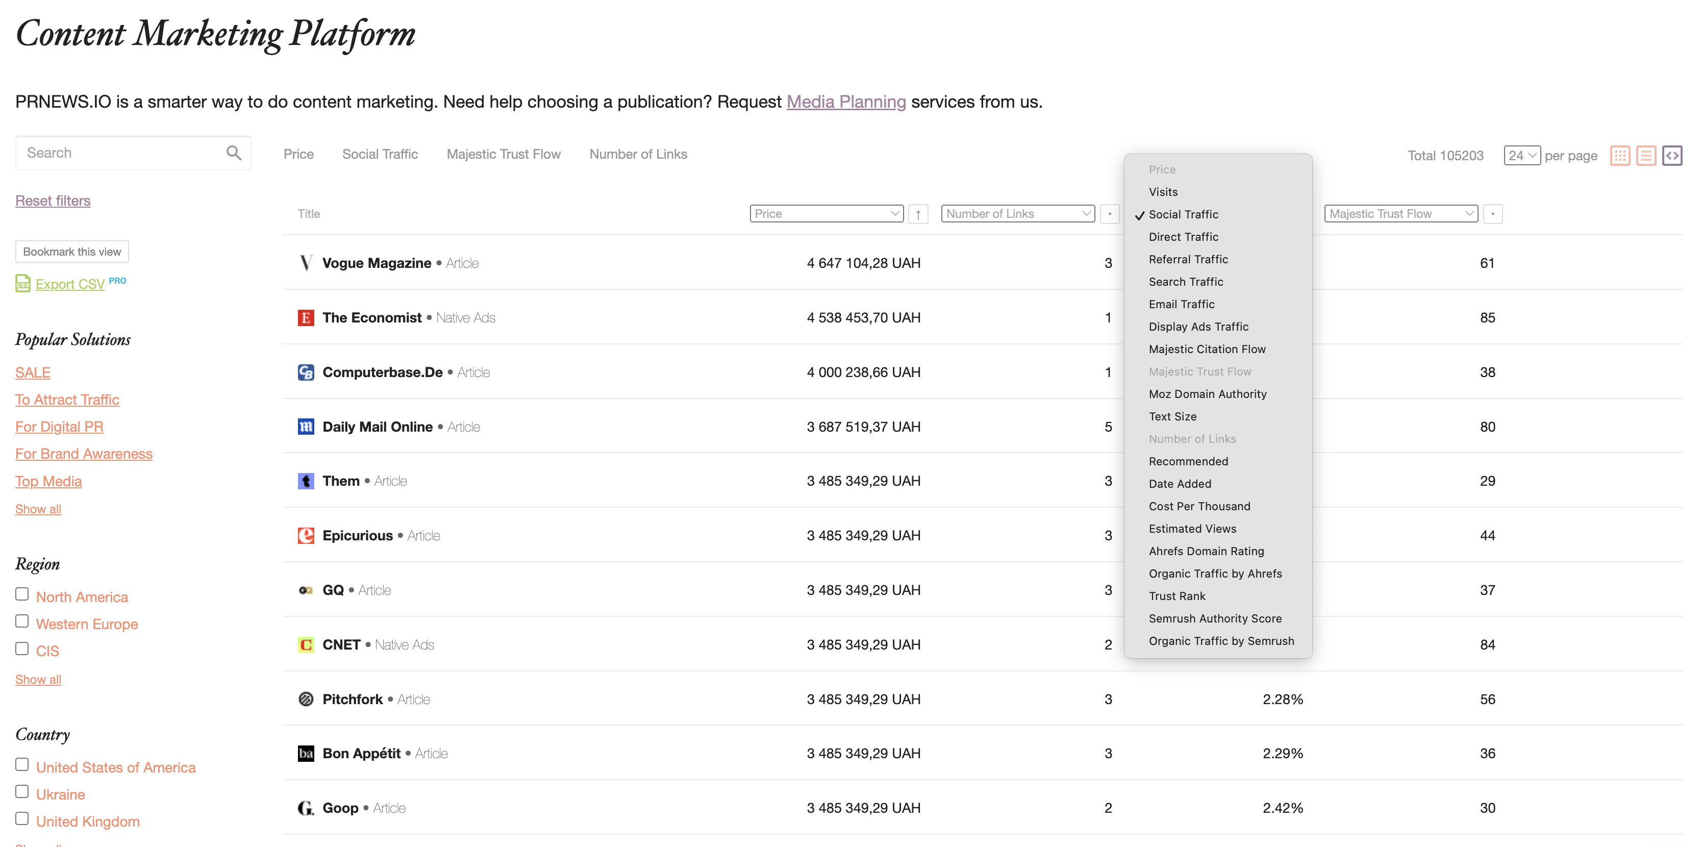
Task: Choose Date Added option
Action: tap(1218, 484)
